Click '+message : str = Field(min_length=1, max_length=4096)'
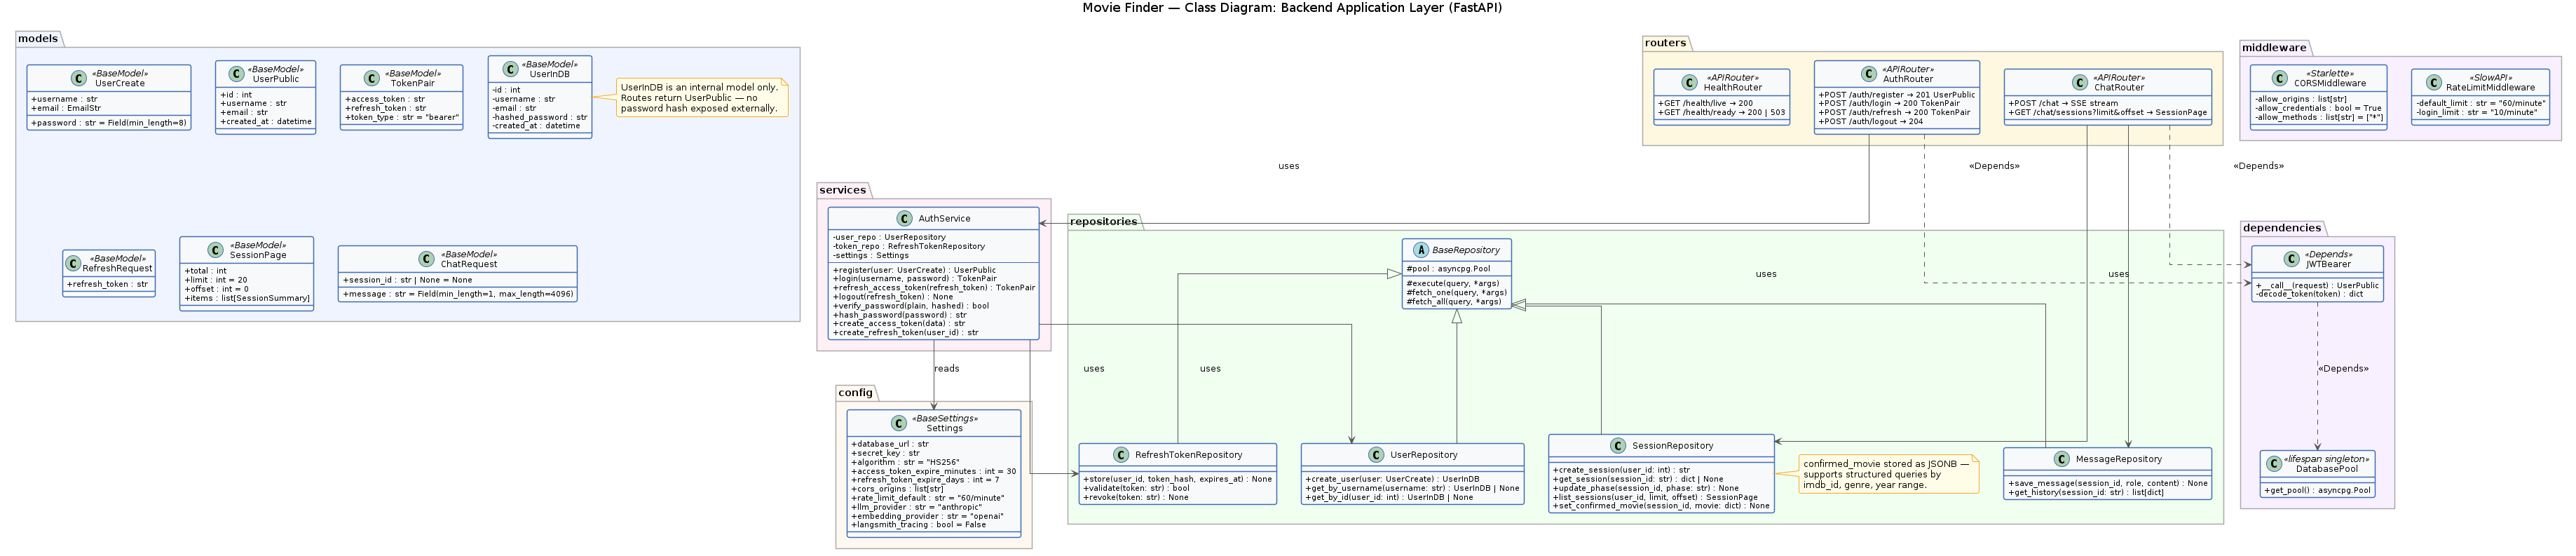 [458, 294]
